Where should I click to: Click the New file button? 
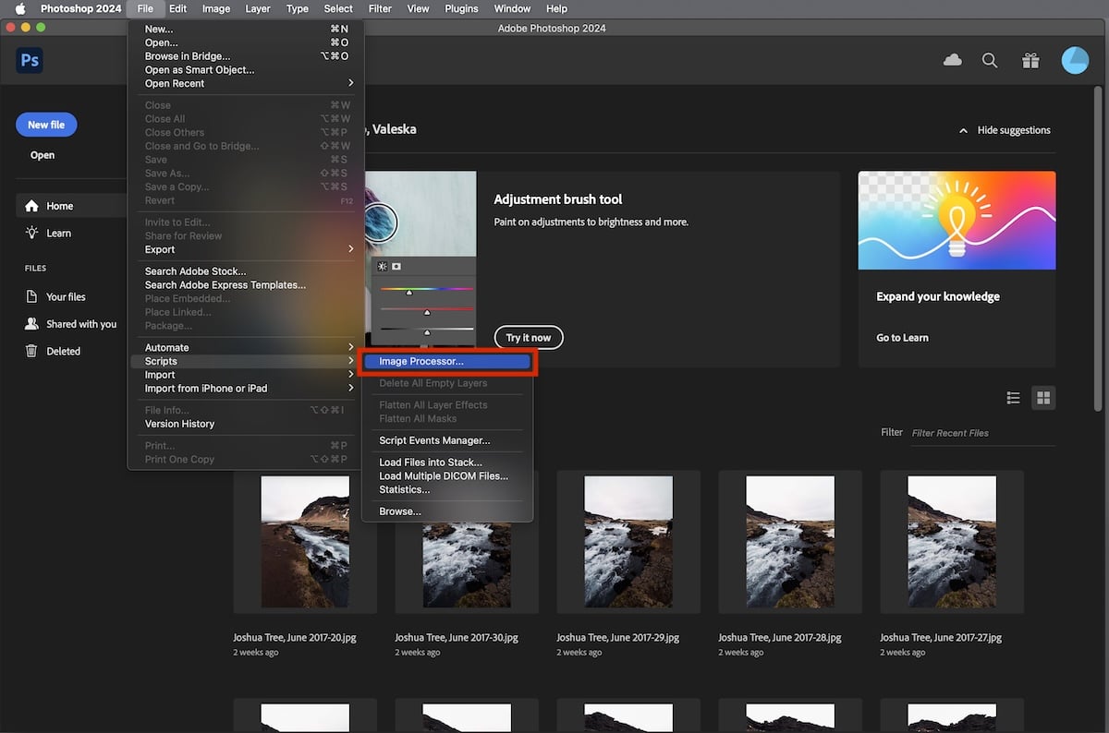click(45, 124)
